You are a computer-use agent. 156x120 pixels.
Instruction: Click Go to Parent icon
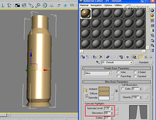[146, 57]
